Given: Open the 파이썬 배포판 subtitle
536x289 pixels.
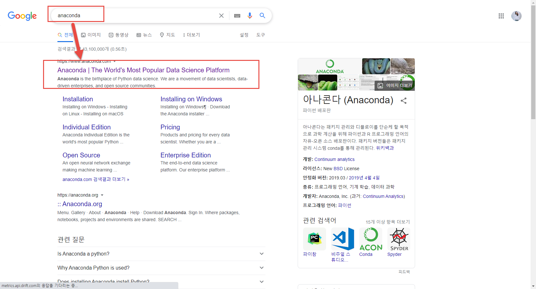Looking at the screenshot, I should (x=317, y=110).
